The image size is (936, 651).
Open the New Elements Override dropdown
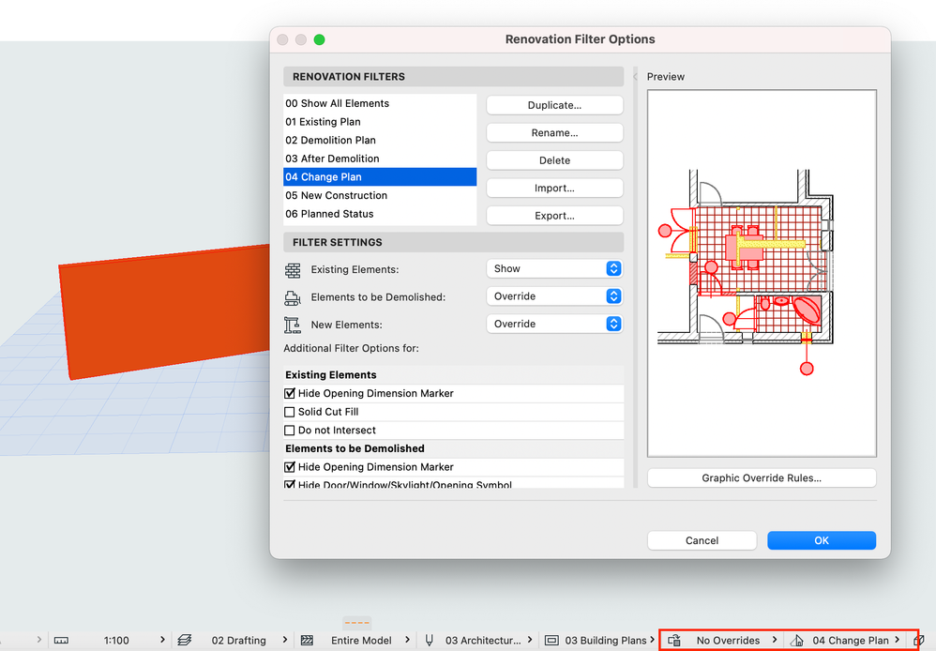pyautogui.click(x=554, y=324)
